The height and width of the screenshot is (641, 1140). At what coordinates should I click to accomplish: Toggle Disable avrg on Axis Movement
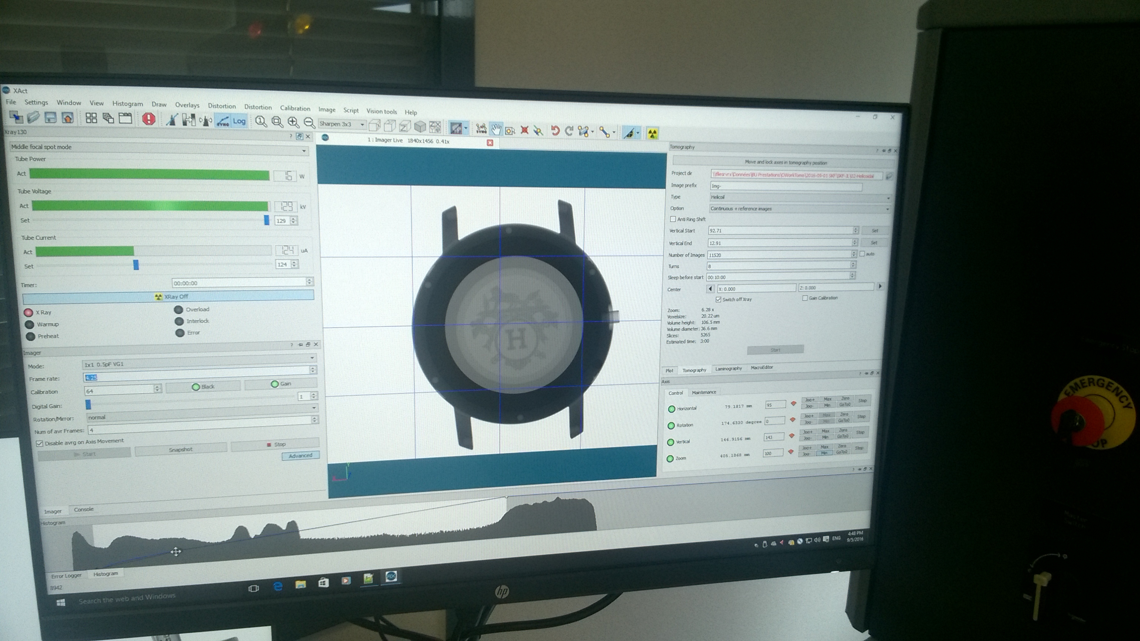(39, 443)
